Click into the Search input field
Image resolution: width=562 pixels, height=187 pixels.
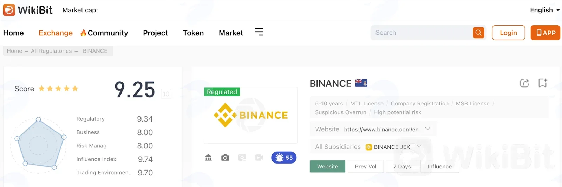click(421, 33)
